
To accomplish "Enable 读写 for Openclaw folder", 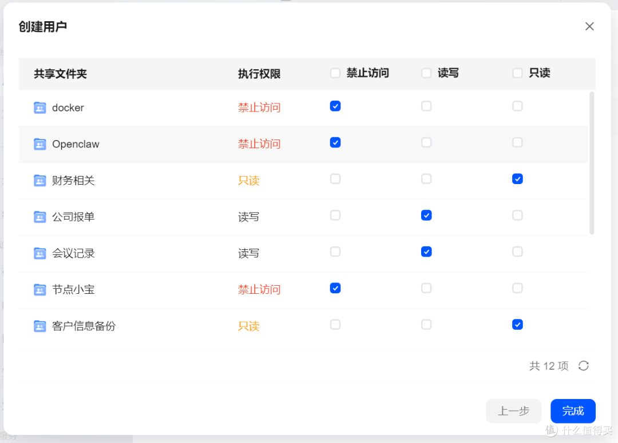I will tap(426, 142).
